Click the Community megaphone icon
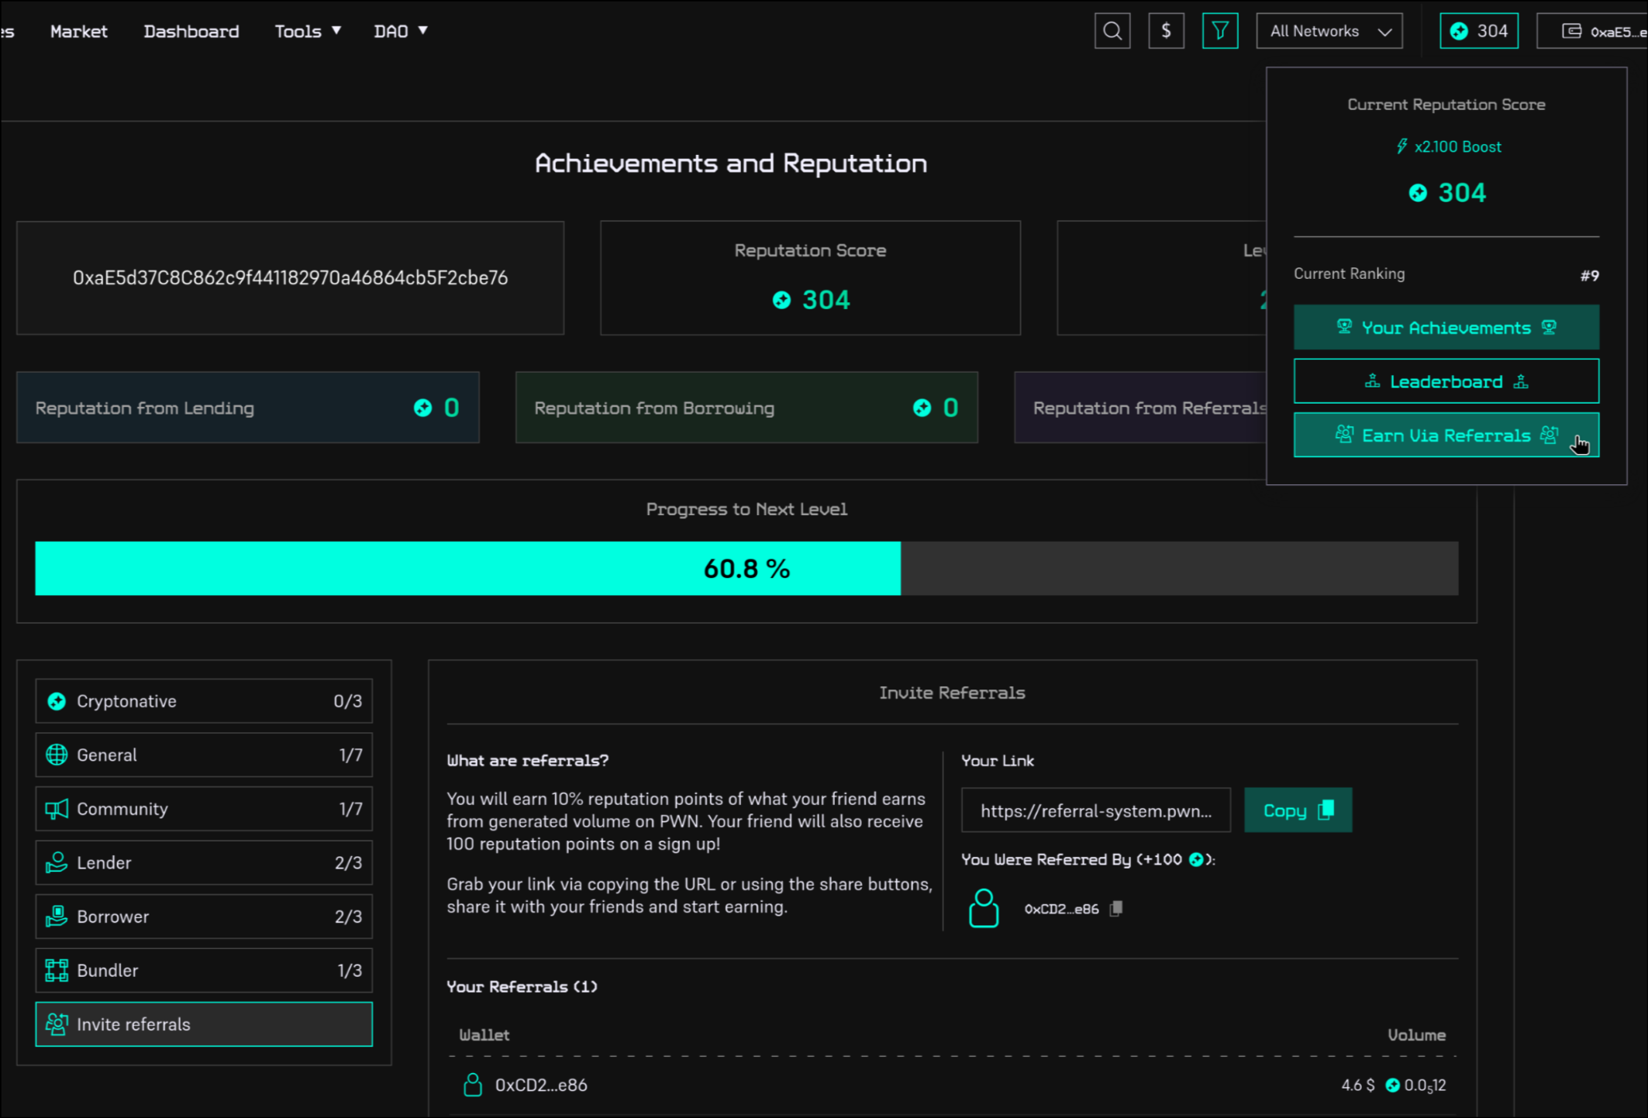The width and height of the screenshot is (1648, 1118). (x=57, y=809)
